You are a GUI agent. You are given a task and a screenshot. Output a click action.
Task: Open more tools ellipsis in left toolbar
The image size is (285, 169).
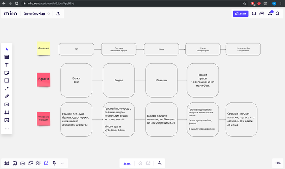(x=7, y=128)
